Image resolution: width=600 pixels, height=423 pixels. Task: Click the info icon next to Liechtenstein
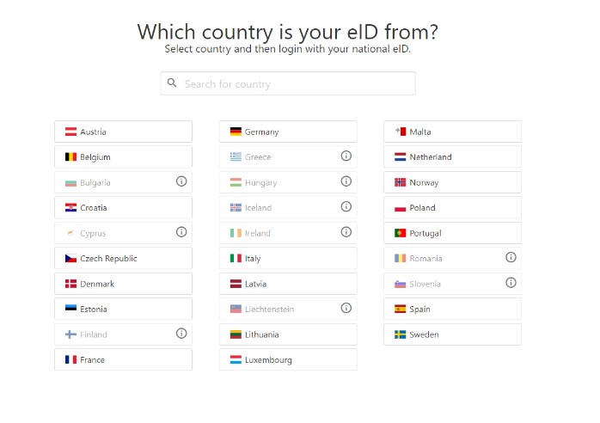[x=346, y=308]
